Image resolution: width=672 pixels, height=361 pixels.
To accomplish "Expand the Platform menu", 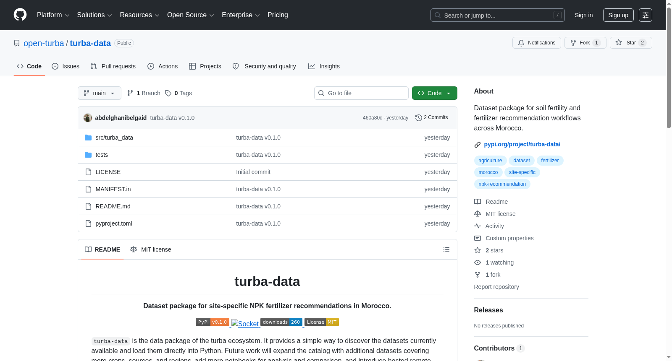I will coord(53,15).
